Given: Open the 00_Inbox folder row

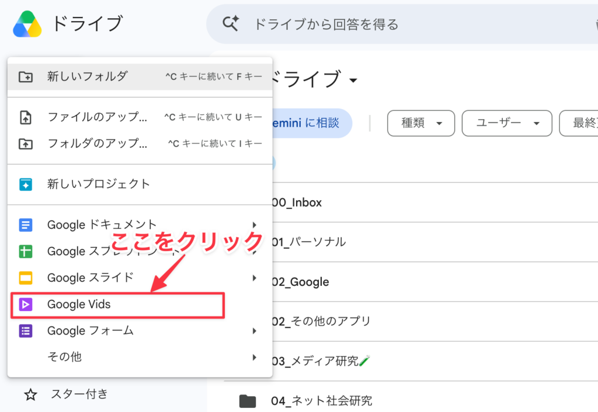Looking at the screenshot, I should coord(434,202).
